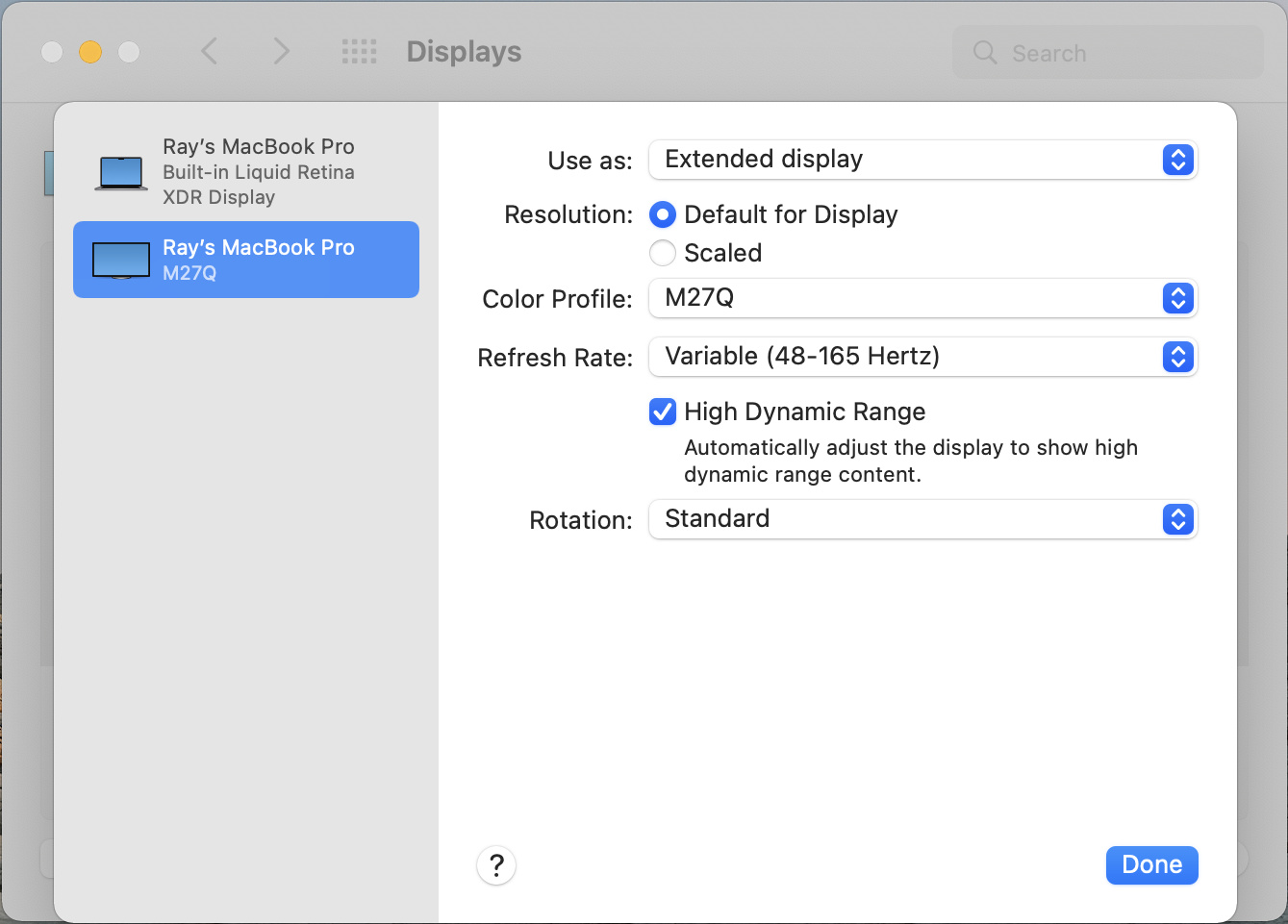Expand the Color Profile dropdown
This screenshot has height=924, width=1288.
click(922, 298)
